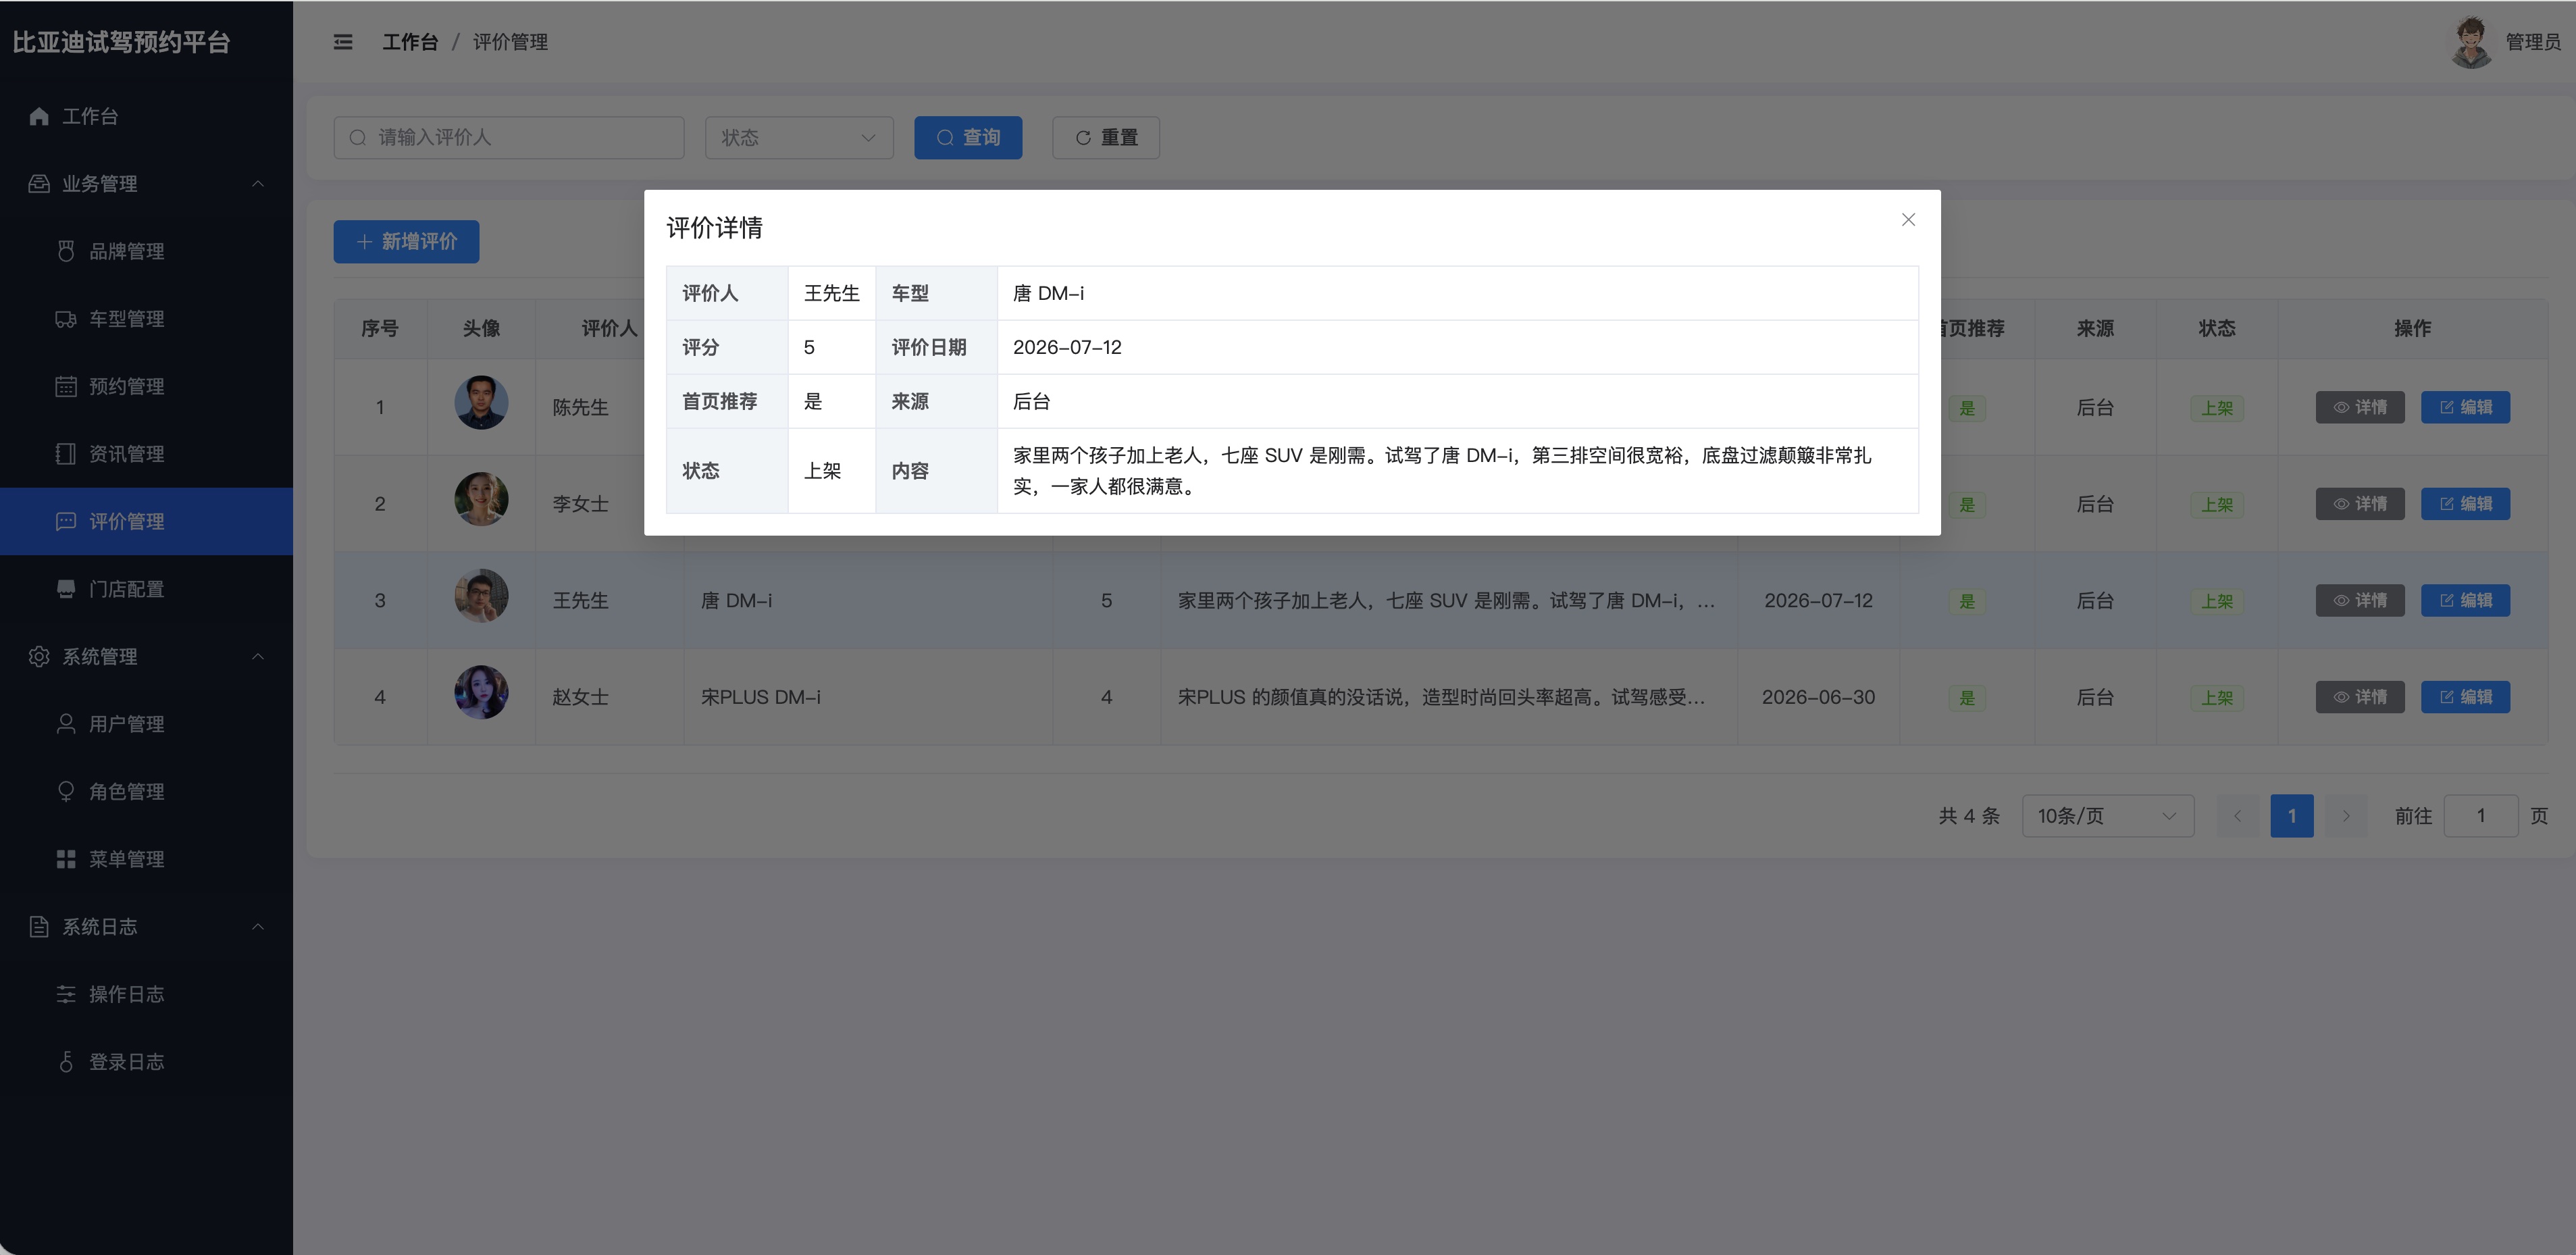Click 陈先生's avatar thumbnail
Viewport: 2576px width, 1255px height.
click(481, 402)
